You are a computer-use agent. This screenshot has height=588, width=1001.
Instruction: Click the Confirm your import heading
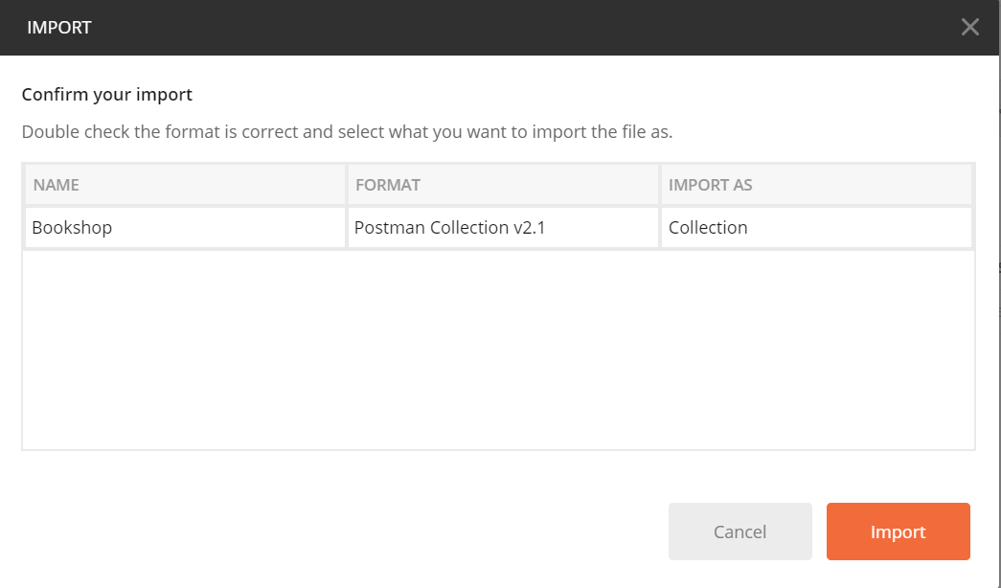[x=106, y=95]
